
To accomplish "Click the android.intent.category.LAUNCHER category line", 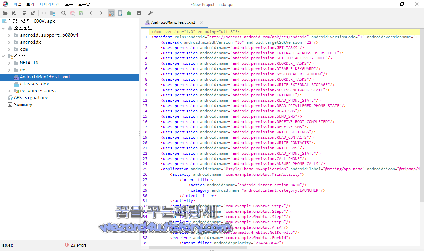I will tap(257, 190).
